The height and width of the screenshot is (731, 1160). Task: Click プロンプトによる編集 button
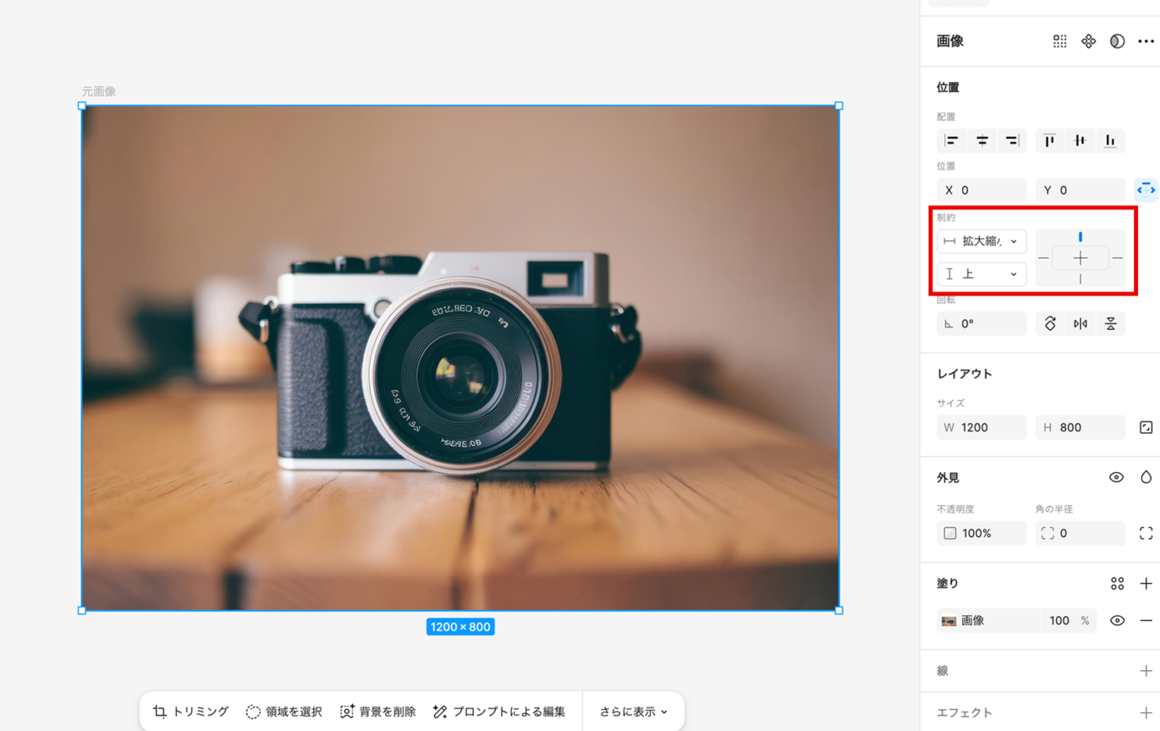pos(498,712)
